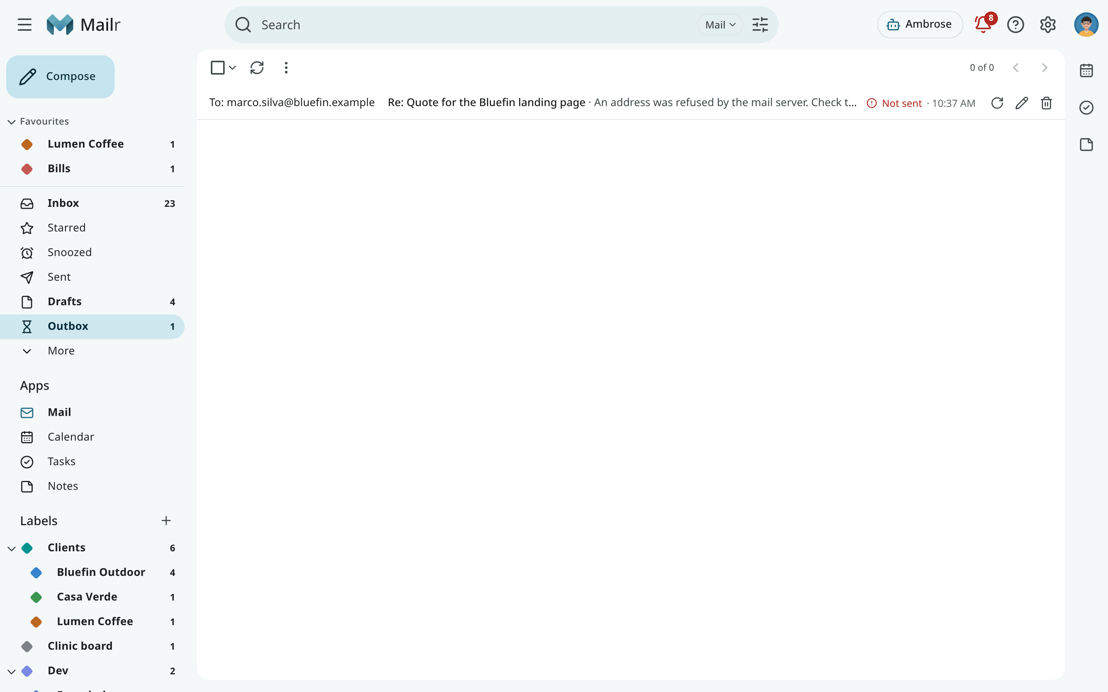Select the Casa Verde label
The width and height of the screenshot is (1108, 692).
click(x=92, y=597)
